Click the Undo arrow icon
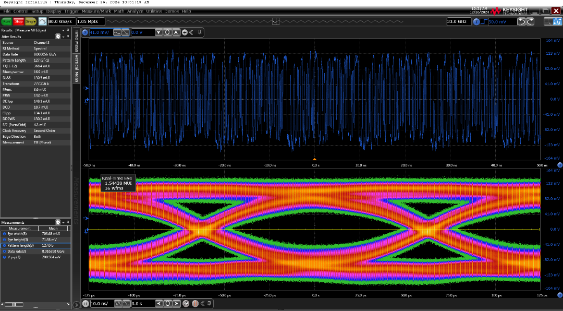 [522, 21]
